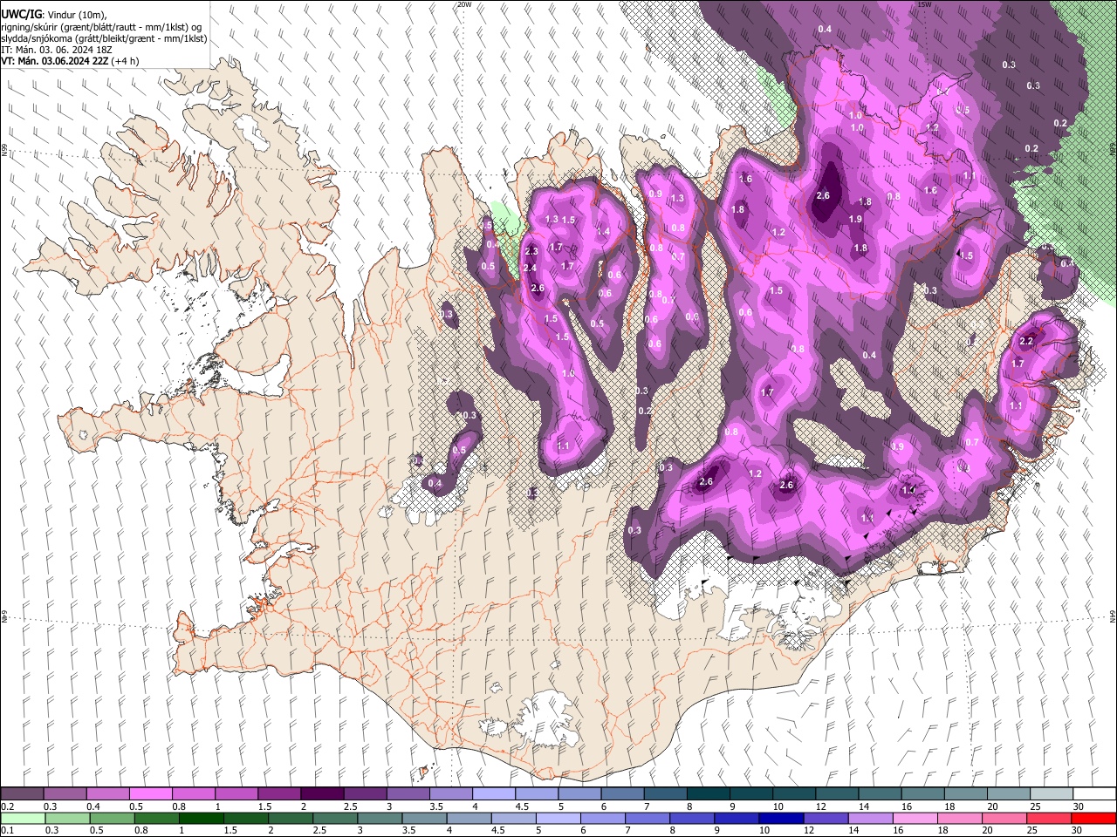Select upper legend swatch between 3 and 3.5
The height and width of the screenshot is (837, 1117).
[x=408, y=794]
